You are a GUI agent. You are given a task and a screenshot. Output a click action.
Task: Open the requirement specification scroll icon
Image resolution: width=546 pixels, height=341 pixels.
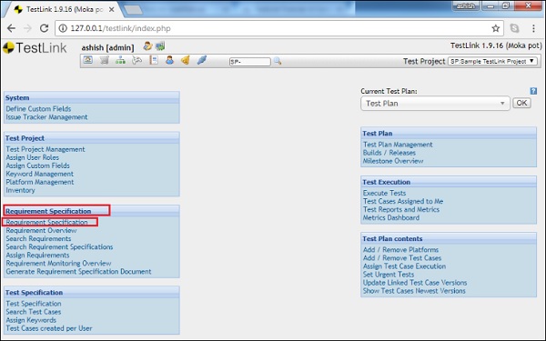[x=104, y=60]
